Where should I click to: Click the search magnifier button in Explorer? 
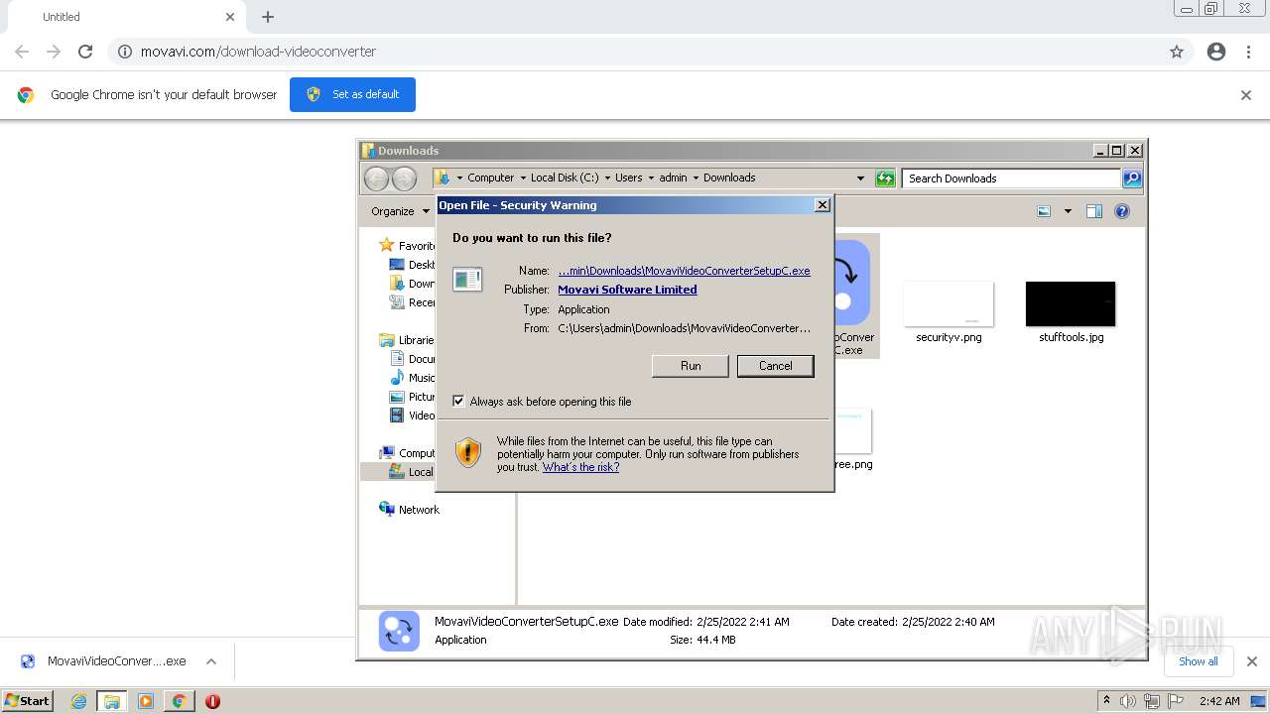pos(1132,178)
